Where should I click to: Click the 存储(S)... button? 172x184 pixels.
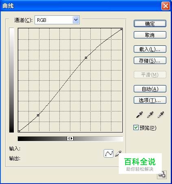click(150, 60)
